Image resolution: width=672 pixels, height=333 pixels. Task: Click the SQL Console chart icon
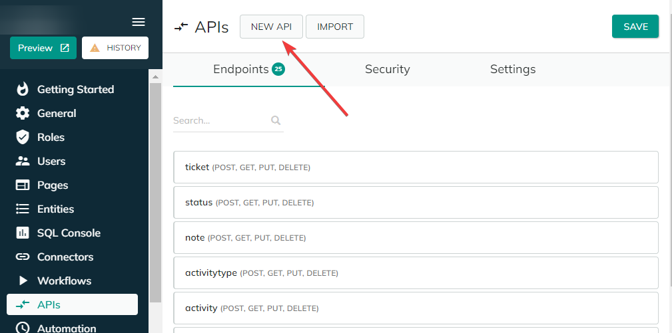pyautogui.click(x=22, y=233)
